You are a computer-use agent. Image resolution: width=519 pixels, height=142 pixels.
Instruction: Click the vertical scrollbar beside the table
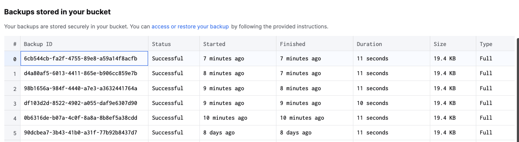(x=517, y=90)
